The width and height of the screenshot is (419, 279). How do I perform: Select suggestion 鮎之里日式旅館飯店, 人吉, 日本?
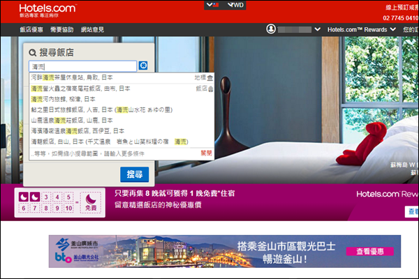click(x=122, y=110)
